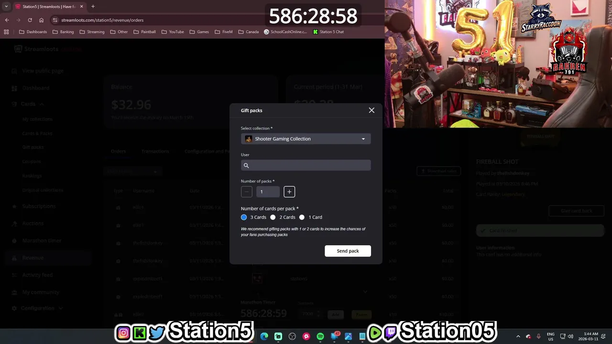
Task: Go to the browser home page
Action: coord(41,20)
